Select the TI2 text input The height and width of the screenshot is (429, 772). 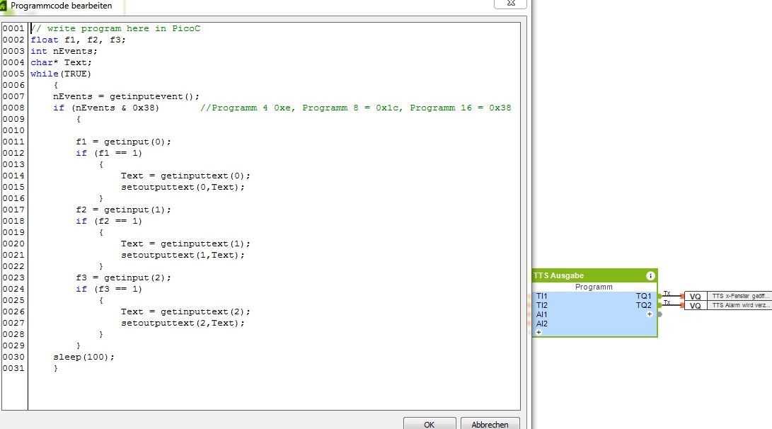[541, 305]
